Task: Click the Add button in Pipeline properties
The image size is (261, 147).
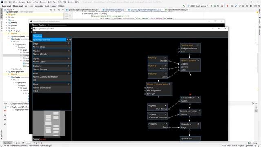Action: point(69,40)
